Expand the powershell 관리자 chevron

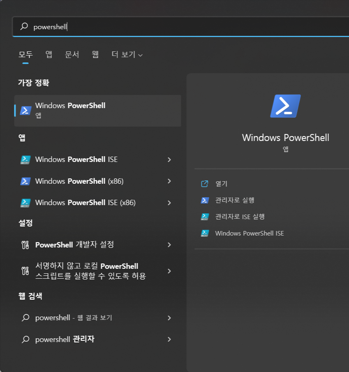coord(169,339)
